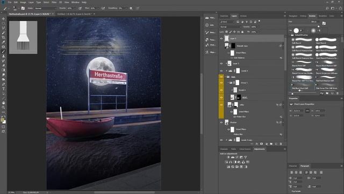The image size is (344, 194).
Task: Select the Hand tool
Action: click(3, 103)
